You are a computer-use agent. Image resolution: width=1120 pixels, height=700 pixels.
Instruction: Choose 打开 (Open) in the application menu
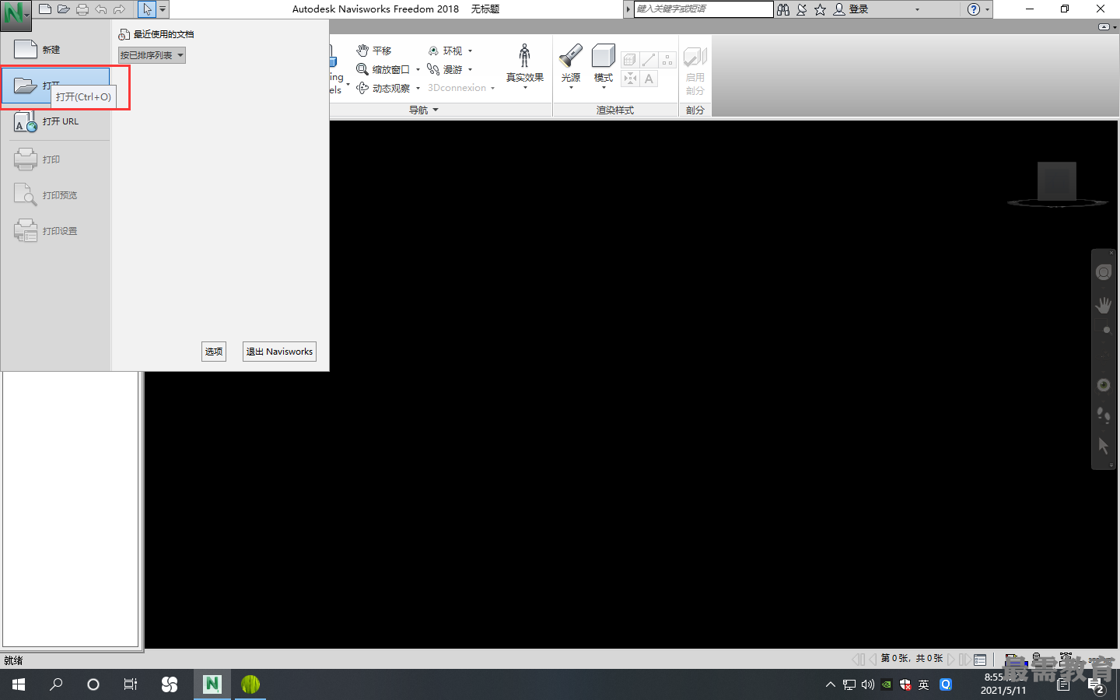(56, 86)
